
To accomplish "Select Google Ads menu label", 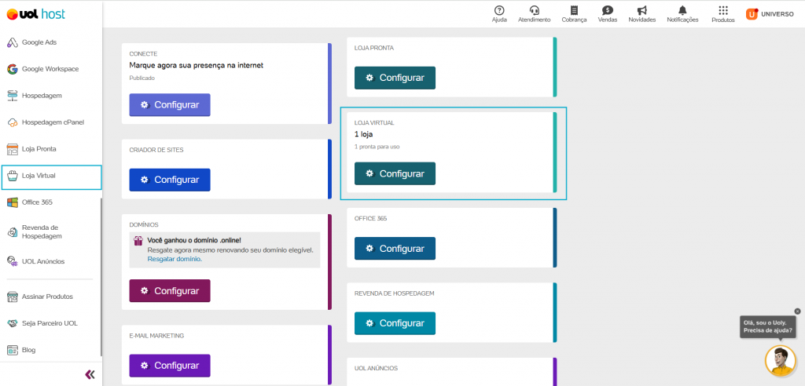I will 39,42.
